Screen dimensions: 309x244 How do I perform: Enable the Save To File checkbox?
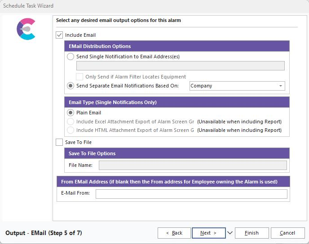pos(59,142)
